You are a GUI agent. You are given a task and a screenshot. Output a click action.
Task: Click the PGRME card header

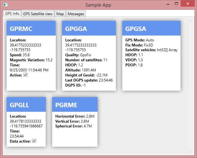coord(75,104)
